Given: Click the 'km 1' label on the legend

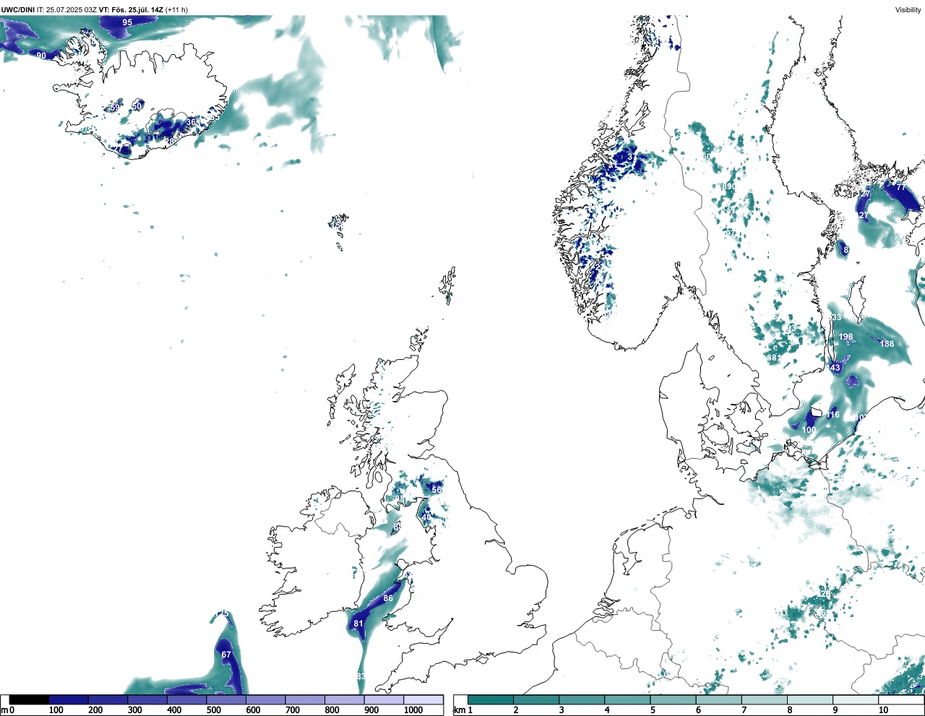Looking at the screenshot, I should pyautogui.click(x=462, y=710).
